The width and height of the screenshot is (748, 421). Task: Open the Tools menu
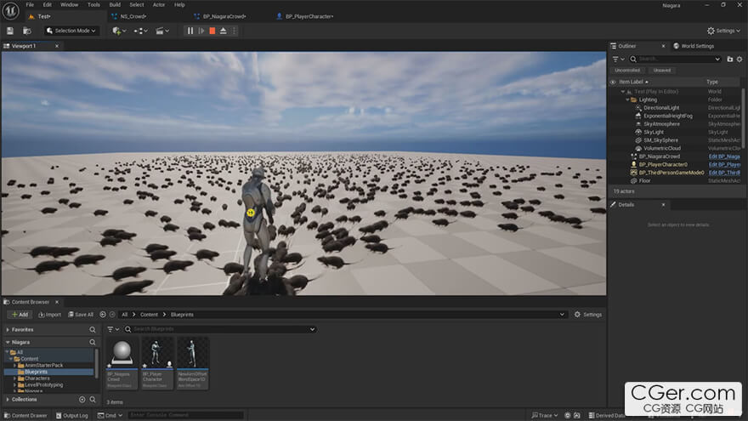tap(94, 5)
